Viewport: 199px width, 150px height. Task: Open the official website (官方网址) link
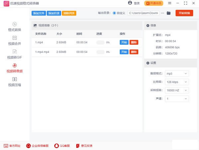point(12,146)
